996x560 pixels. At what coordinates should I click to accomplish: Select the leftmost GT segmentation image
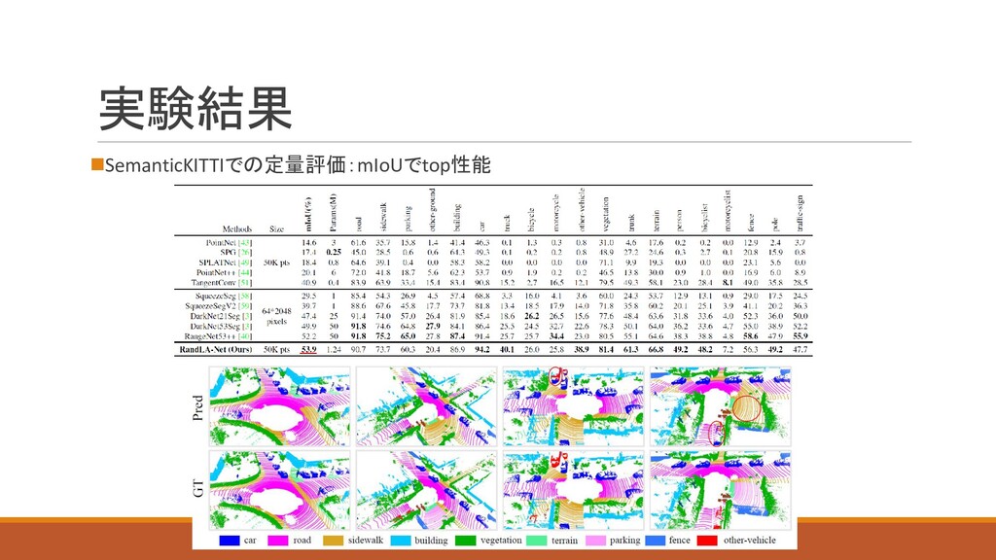point(279,490)
